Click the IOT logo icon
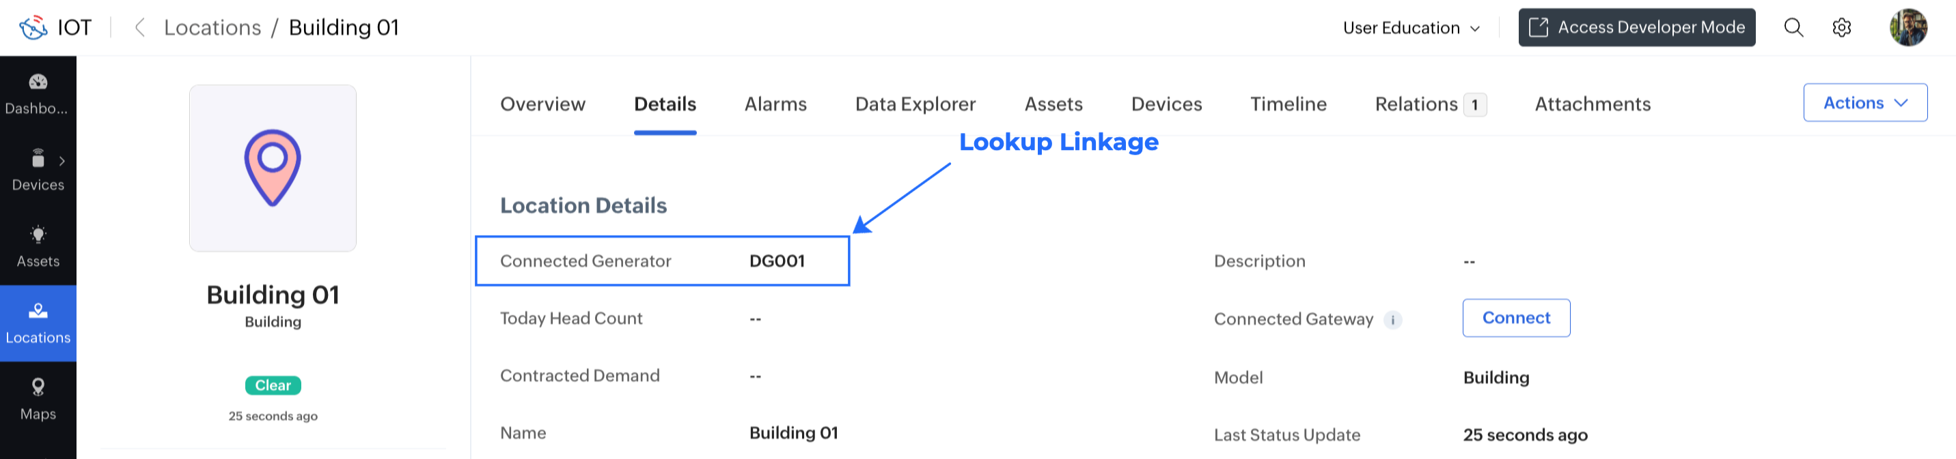Viewport: 1956px width, 459px height. 33,28
